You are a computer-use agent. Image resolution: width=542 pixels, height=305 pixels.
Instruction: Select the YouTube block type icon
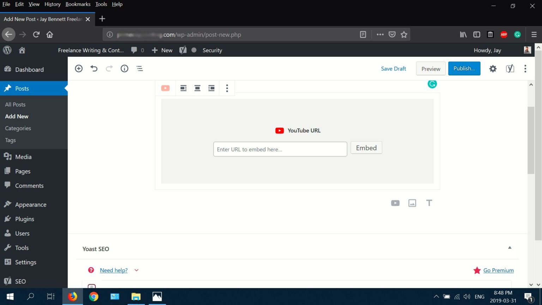point(165,88)
